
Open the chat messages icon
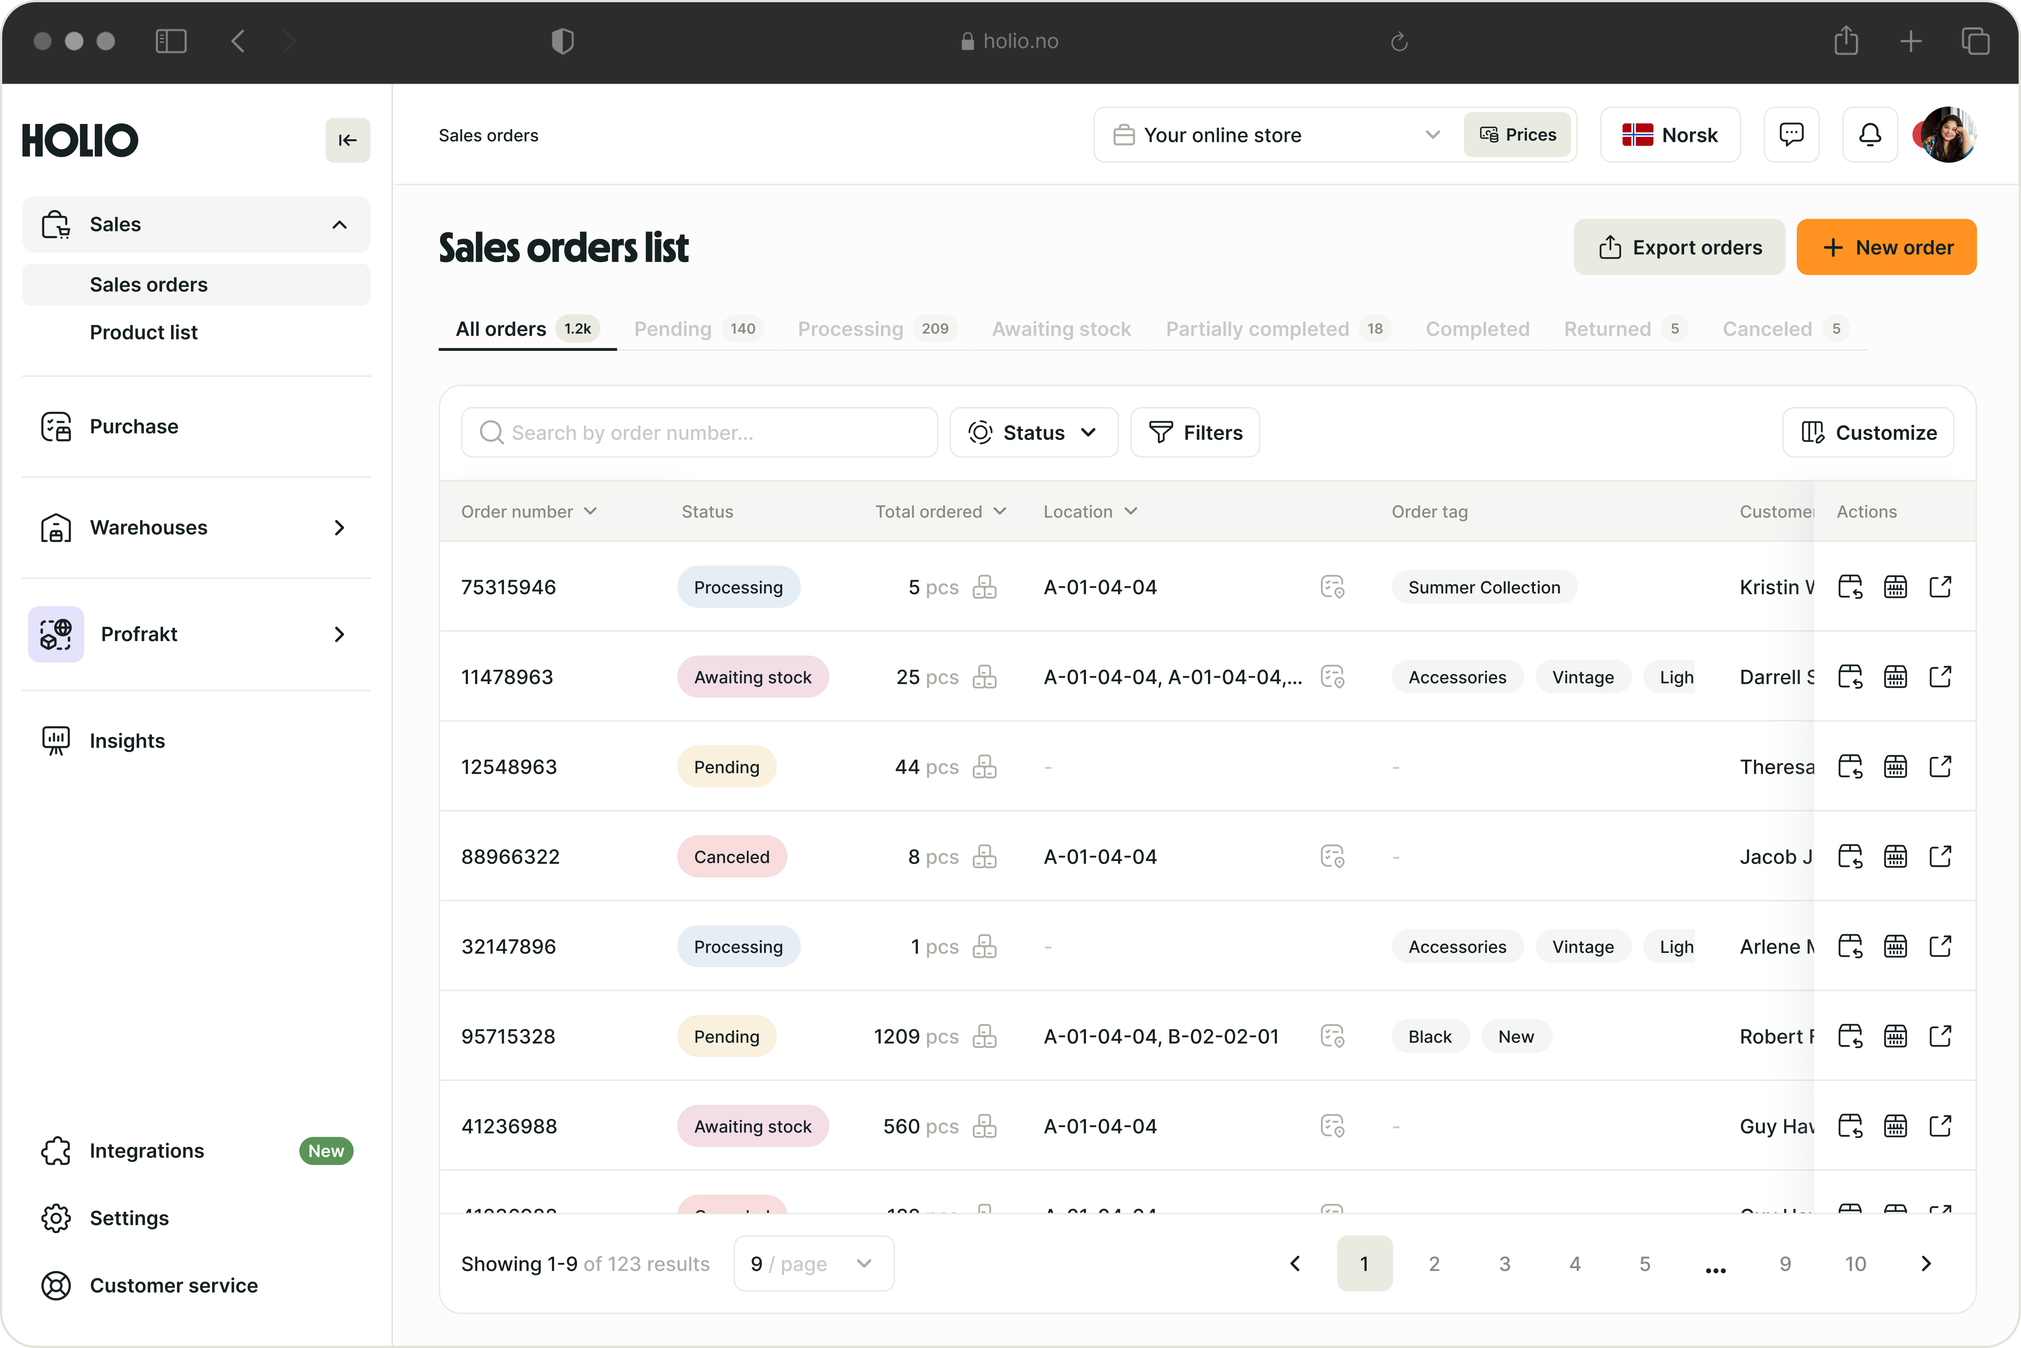click(1791, 135)
